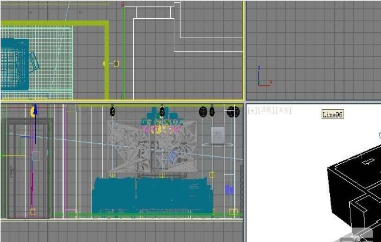Click the 左 ViewCube face
Screen dimensions: 381x242
point(217,135)
